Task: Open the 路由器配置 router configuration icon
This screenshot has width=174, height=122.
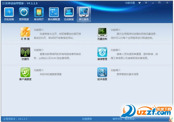Action: pos(54,14)
